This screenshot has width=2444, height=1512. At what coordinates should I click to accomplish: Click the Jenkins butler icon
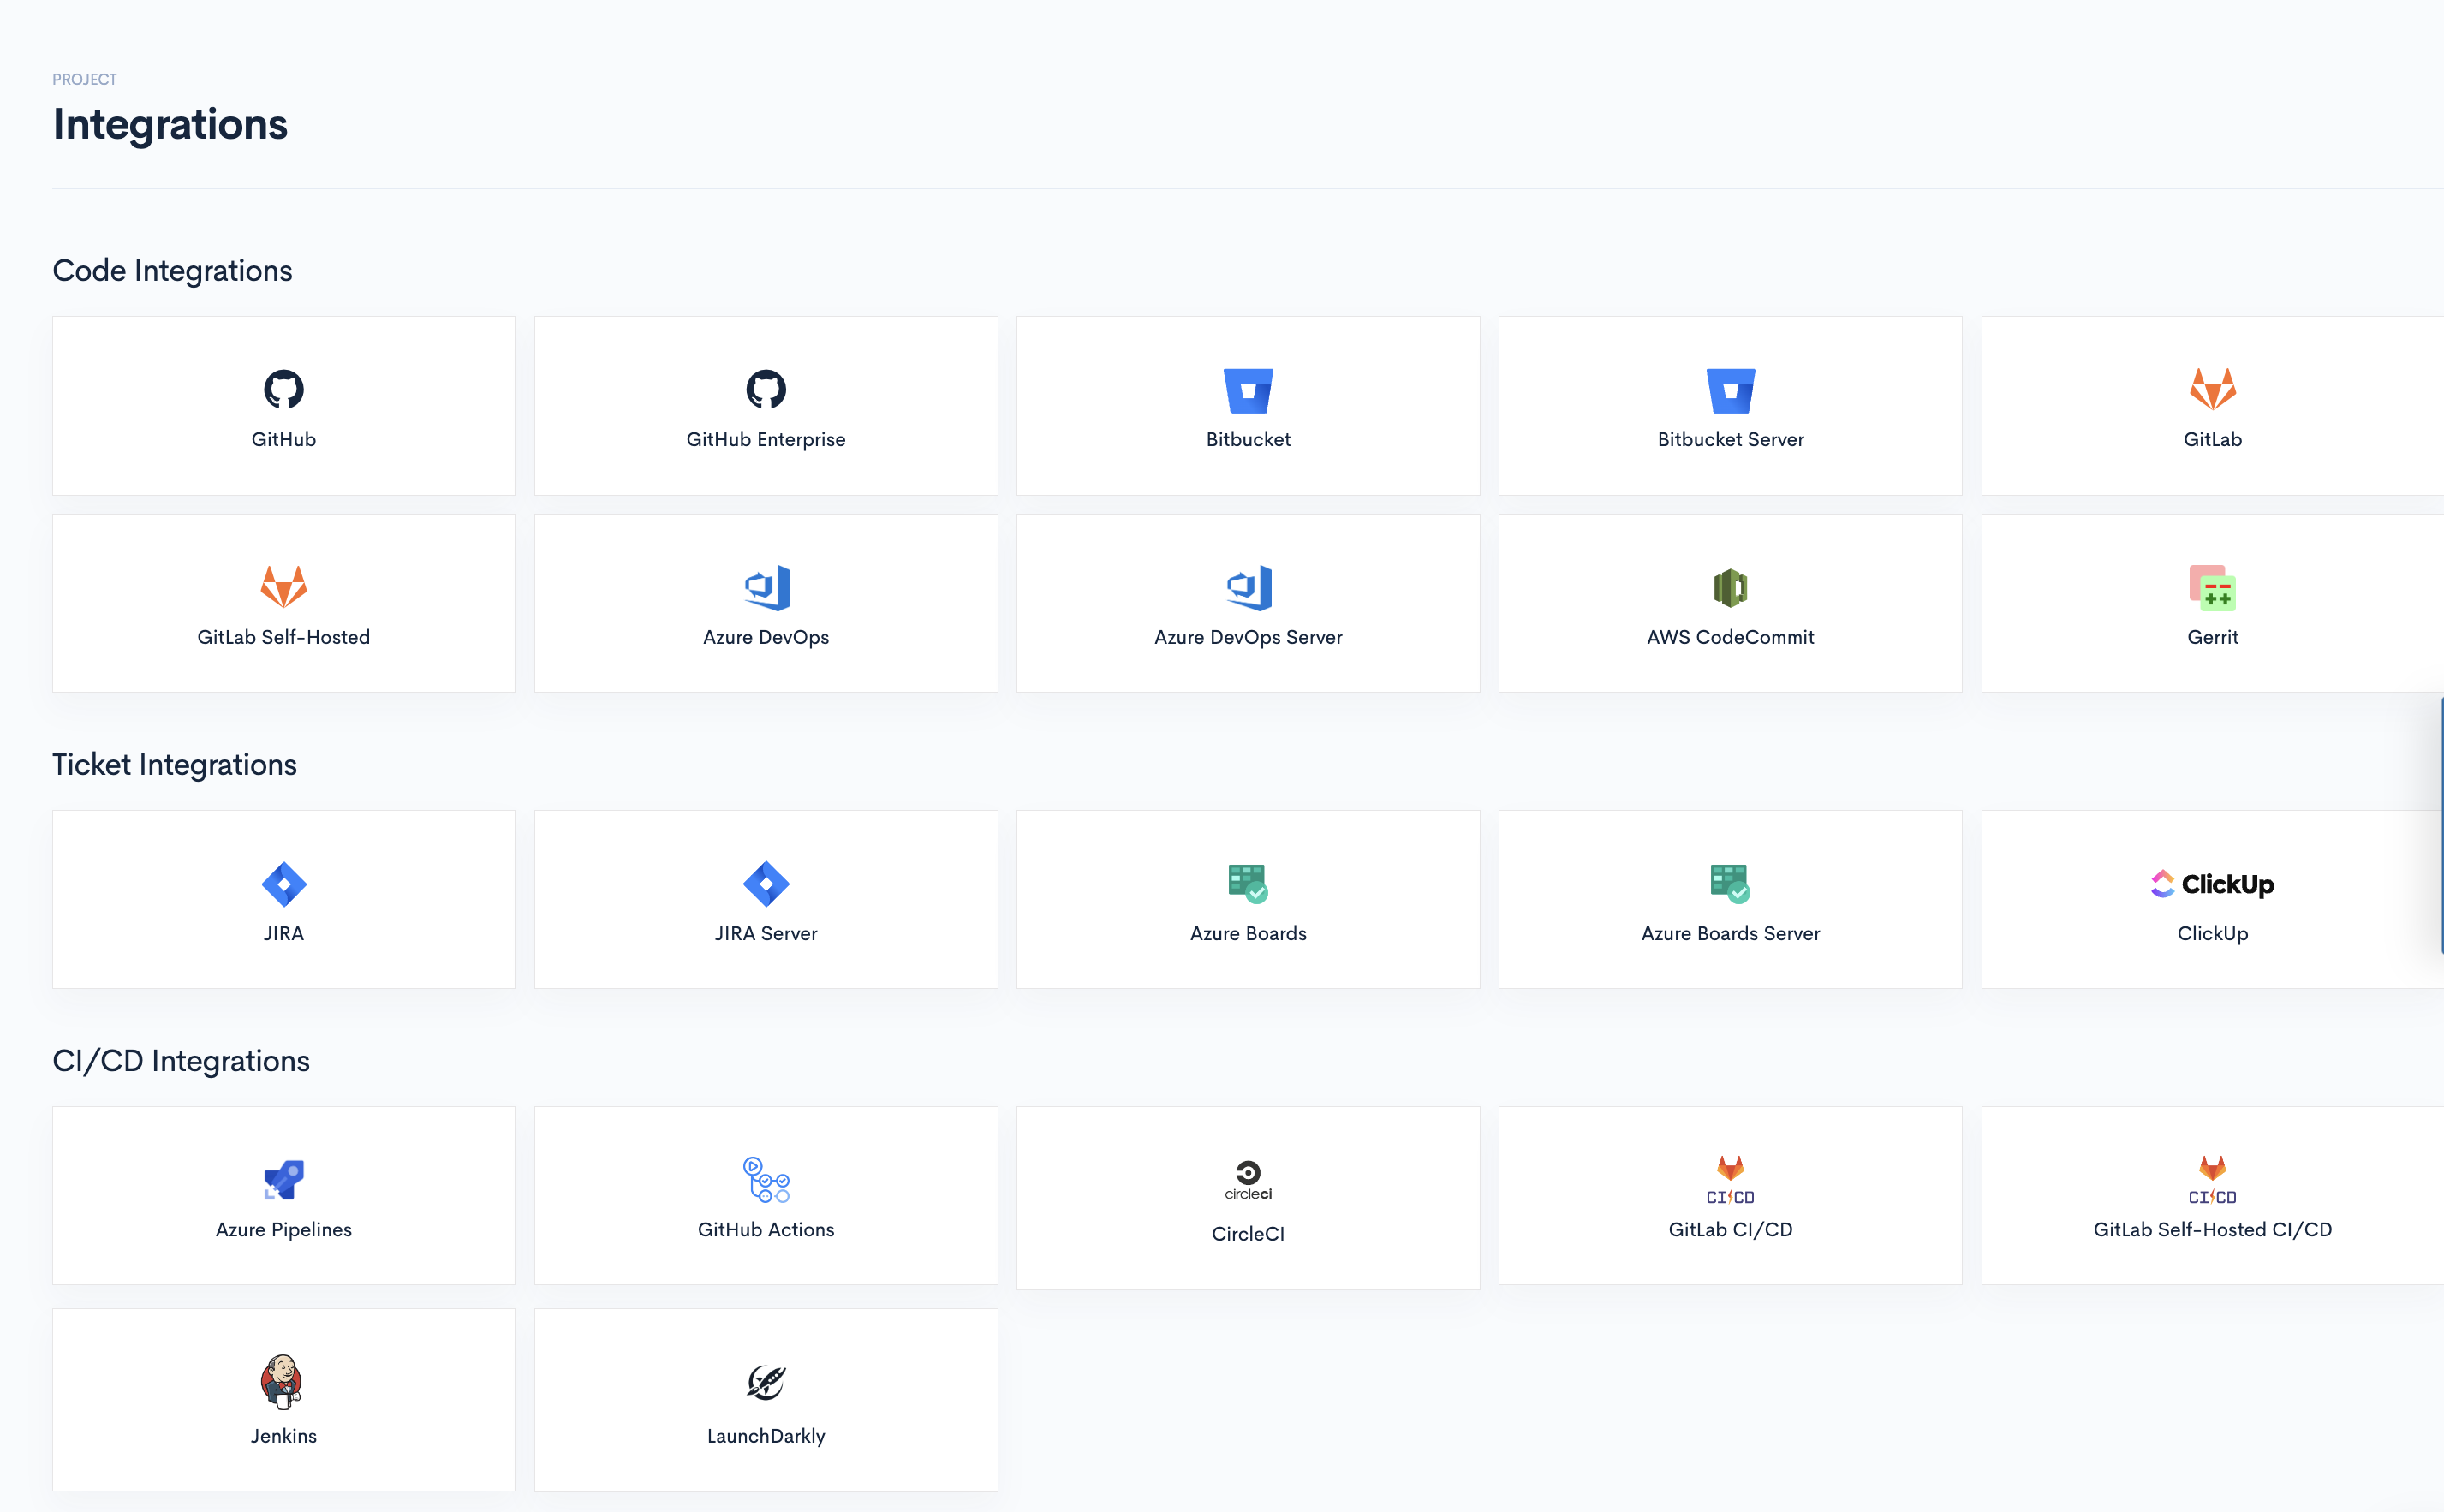(283, 1382)
